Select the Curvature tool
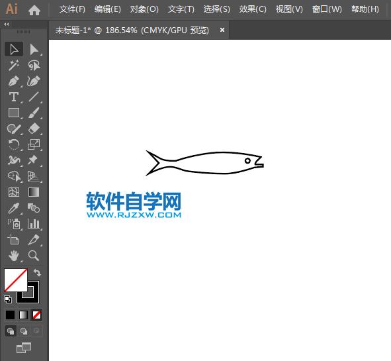Screen dimensions: 391x361 [34, 81]
